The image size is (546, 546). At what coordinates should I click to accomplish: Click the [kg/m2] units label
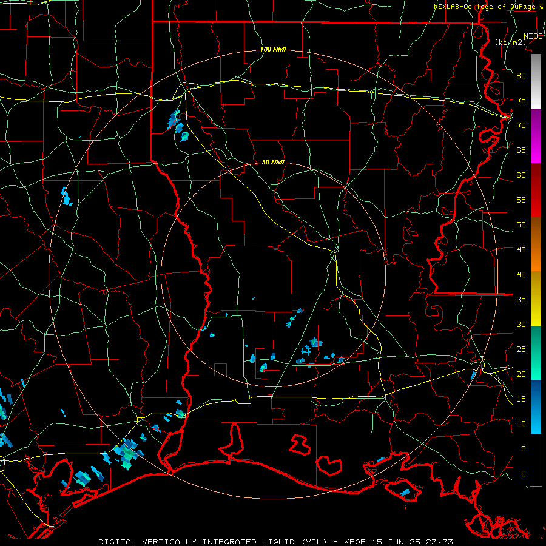click(511, 42)
